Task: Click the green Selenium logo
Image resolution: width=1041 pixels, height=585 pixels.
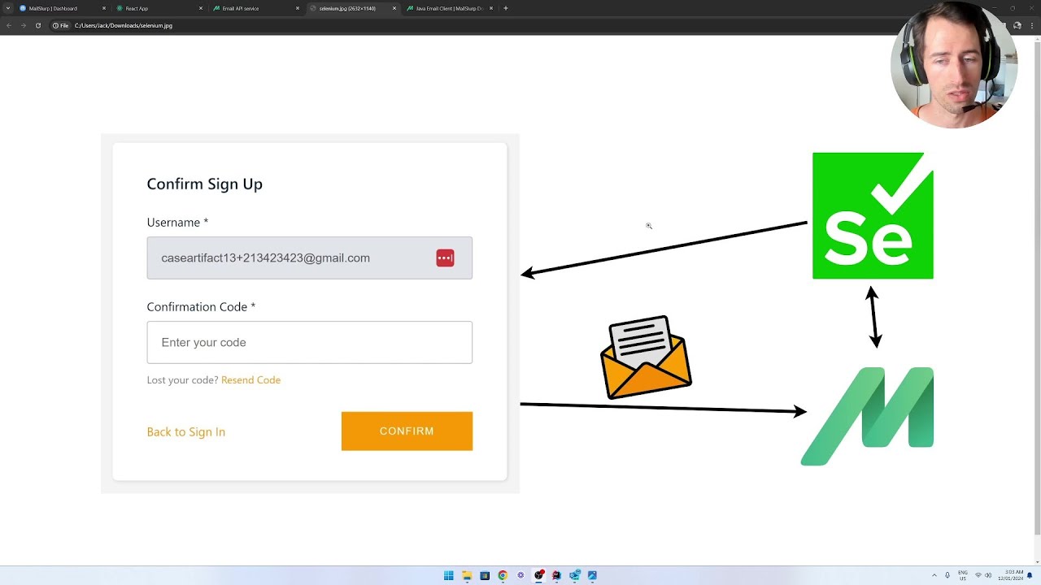Action: coord(873,215)
